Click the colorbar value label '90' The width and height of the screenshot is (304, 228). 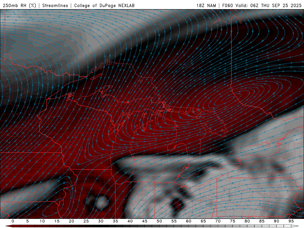pyautogui.click(x=277, y=221)
